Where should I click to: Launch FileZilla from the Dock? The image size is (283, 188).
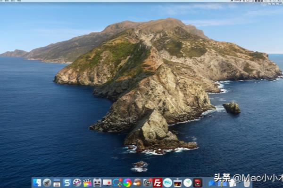click(x=158, y=183)
